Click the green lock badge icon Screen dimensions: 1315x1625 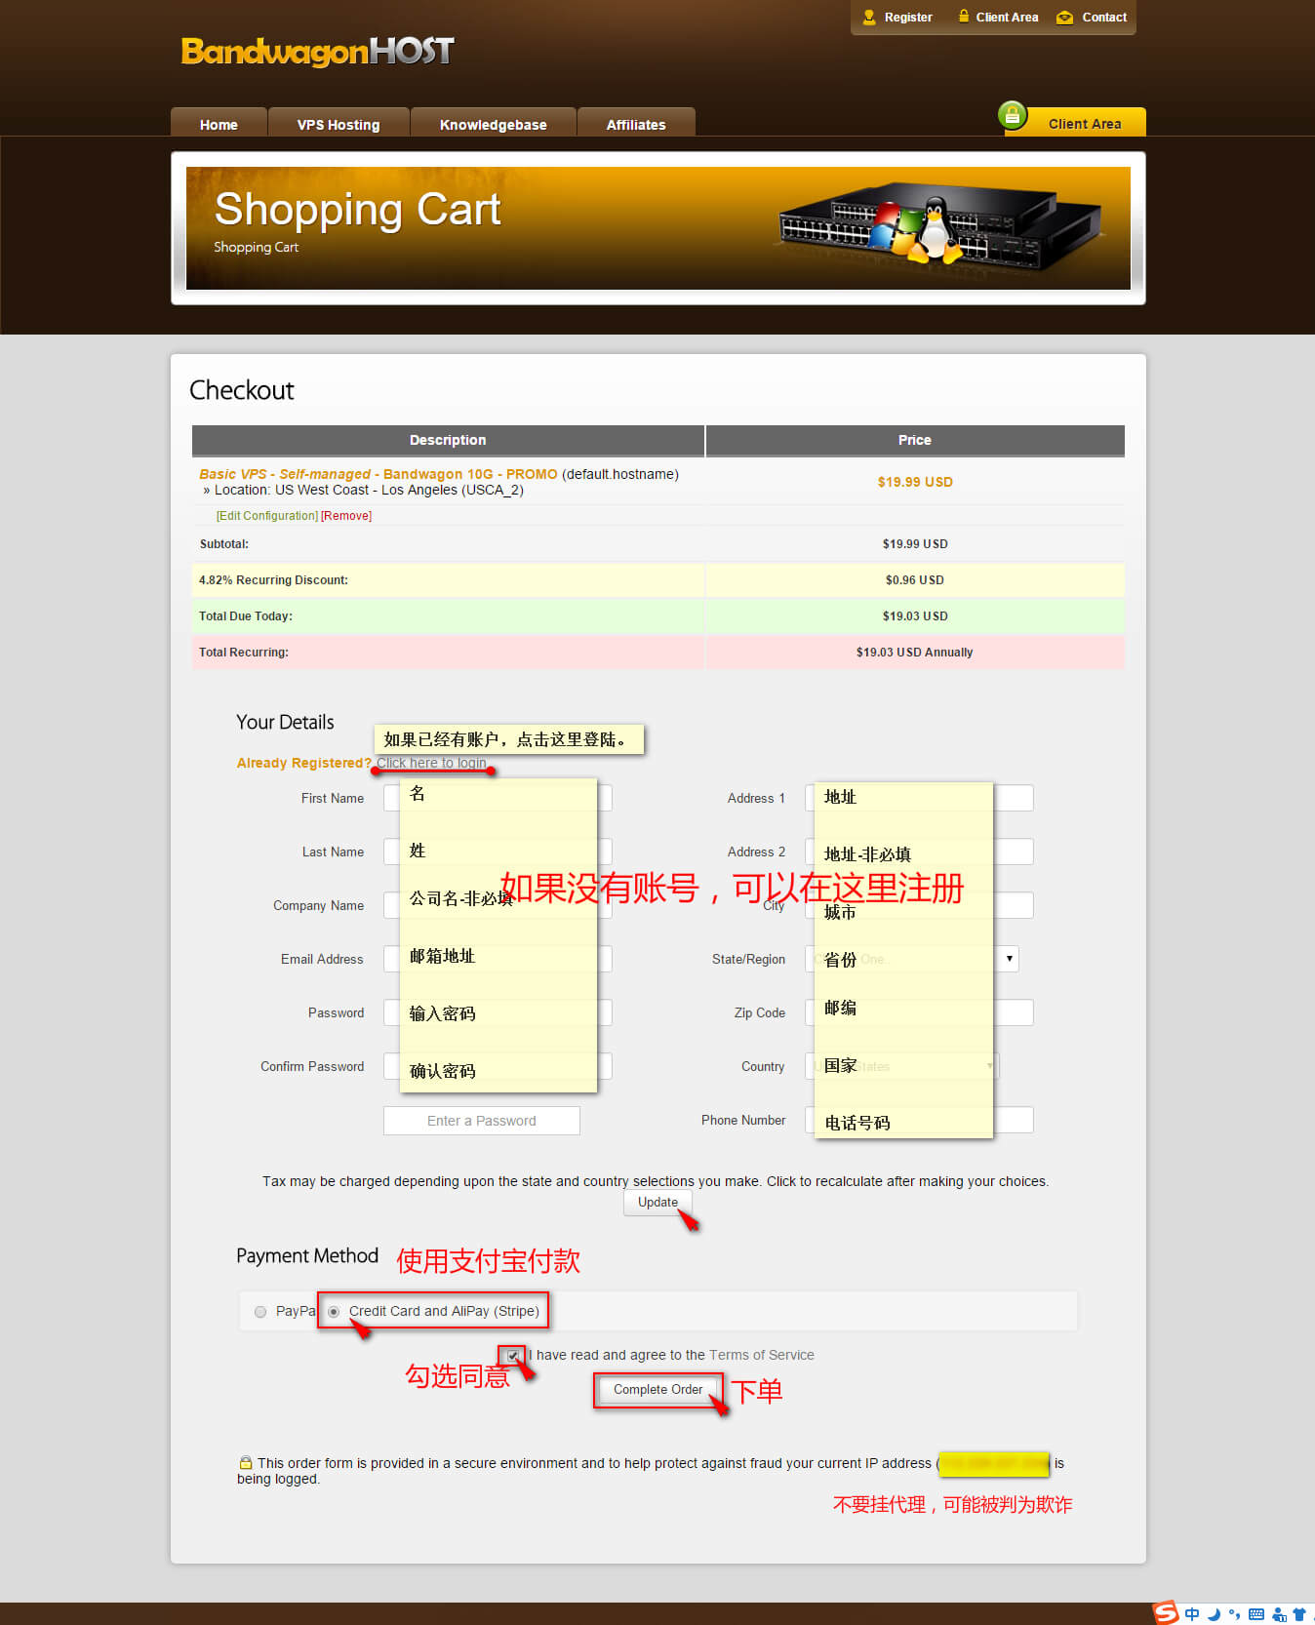click(1013, 115)
